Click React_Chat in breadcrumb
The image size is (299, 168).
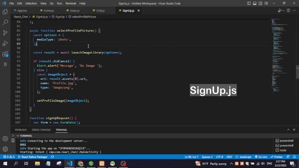[21, 17]
